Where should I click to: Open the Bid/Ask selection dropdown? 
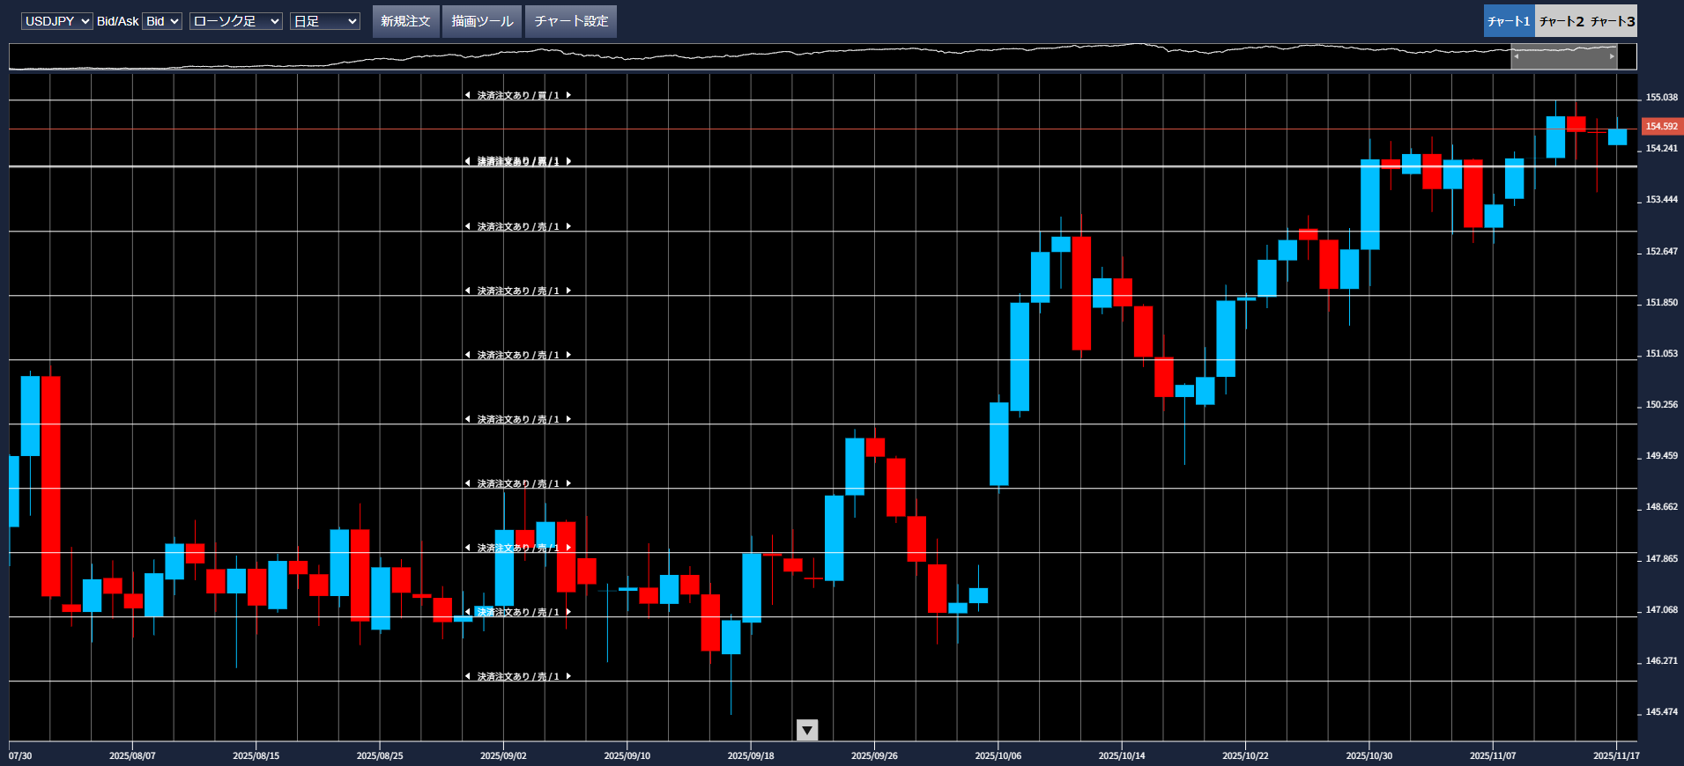pos(162,21)
